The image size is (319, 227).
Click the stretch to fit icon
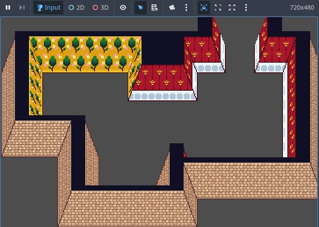(x=232, y=7)
